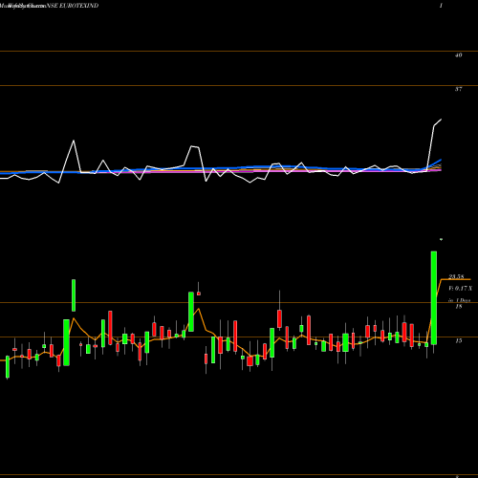
Task: Click the 18 price axis label
Action: pyautogui.click(x=459, y=307)
